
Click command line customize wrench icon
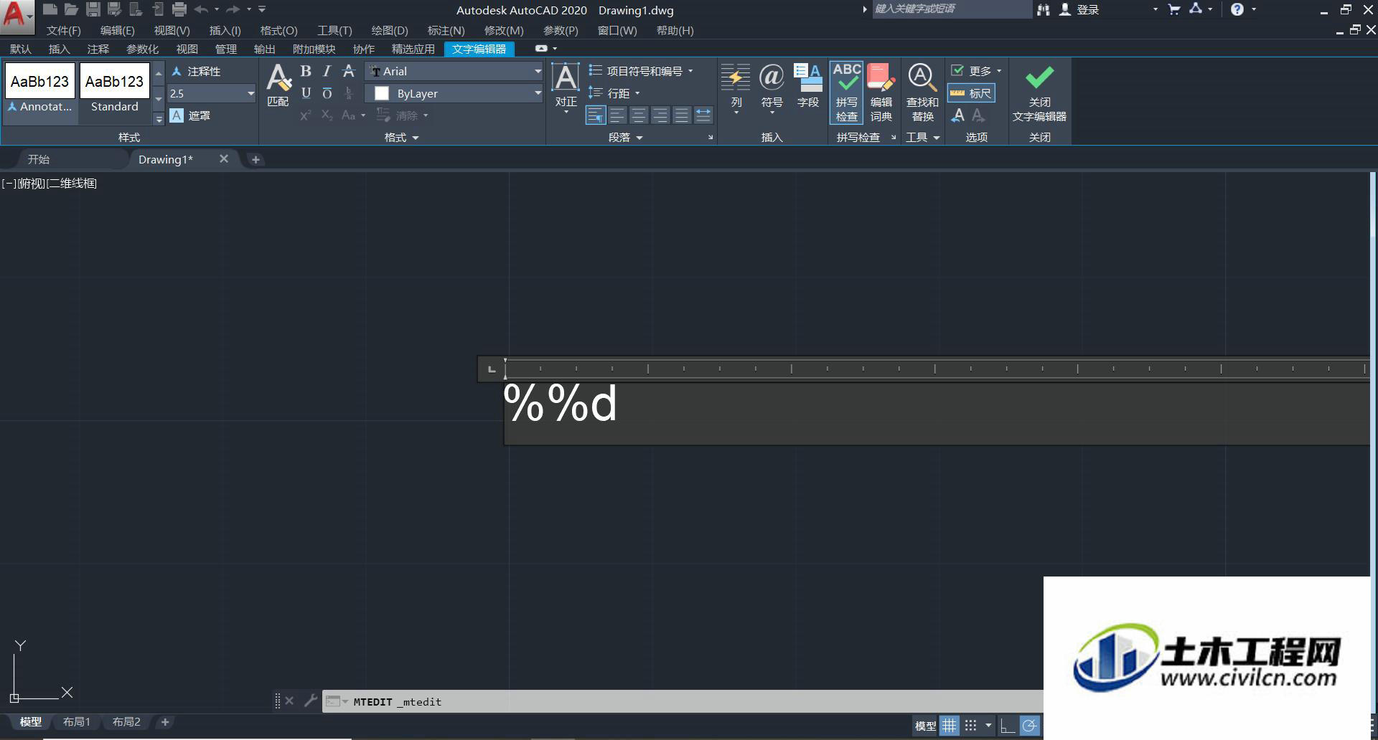tap(311, 701)
